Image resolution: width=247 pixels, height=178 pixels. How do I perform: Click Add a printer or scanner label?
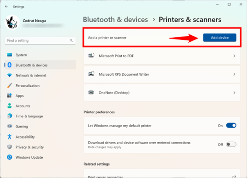click(x=107, y=38)
